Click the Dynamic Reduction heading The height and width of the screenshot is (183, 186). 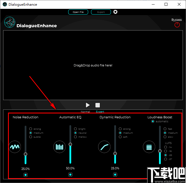[115, 117]
